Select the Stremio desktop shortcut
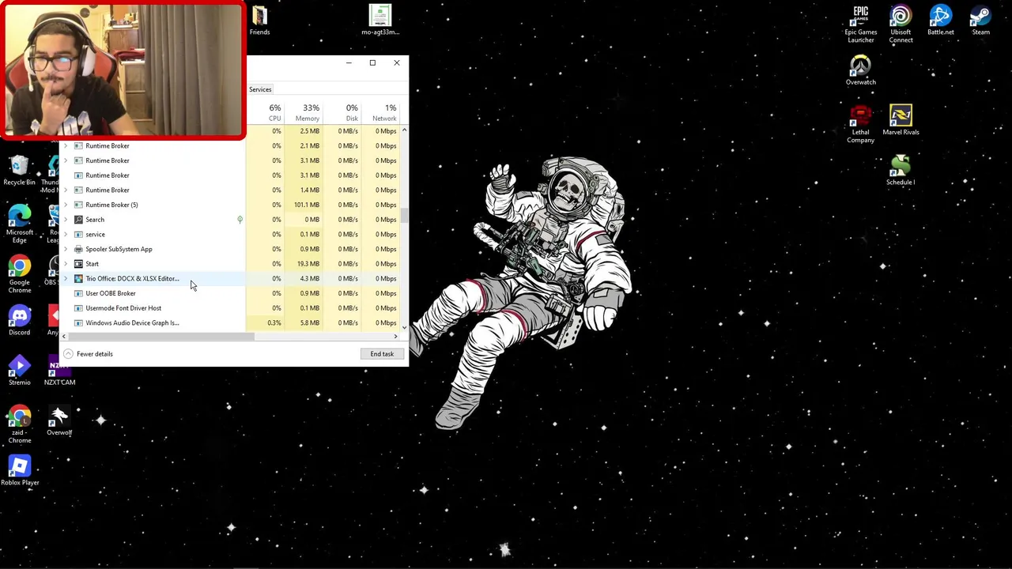 19,371
